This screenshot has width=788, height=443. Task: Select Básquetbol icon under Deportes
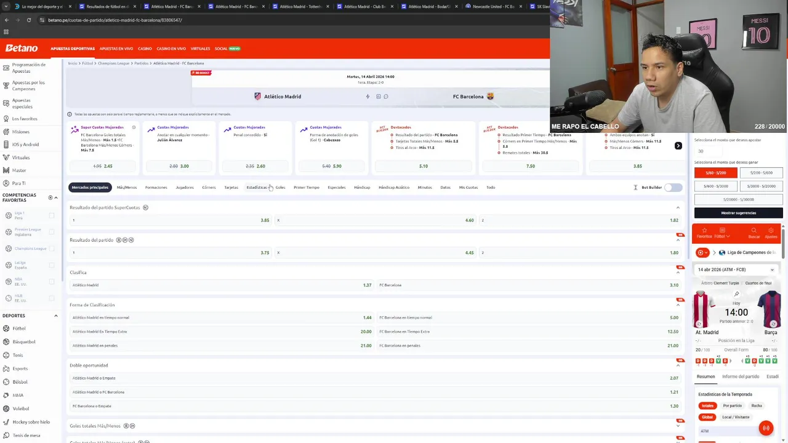[x=6, y=342]
